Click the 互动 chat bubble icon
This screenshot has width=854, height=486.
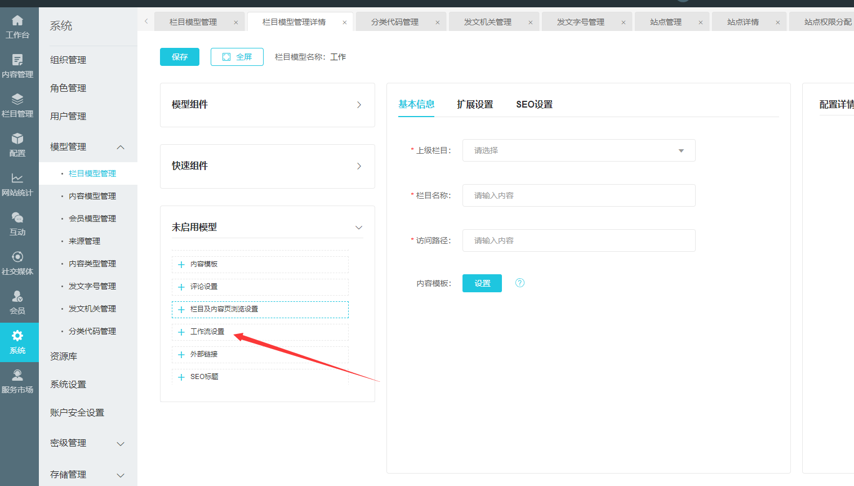[17, 218]
